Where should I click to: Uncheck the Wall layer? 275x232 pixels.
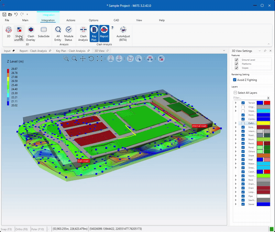pos(243,159)
